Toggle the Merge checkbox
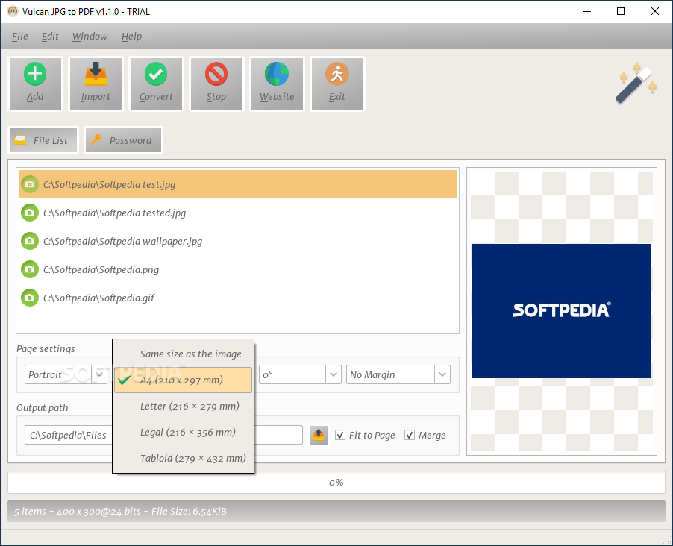 coord(410,436)
